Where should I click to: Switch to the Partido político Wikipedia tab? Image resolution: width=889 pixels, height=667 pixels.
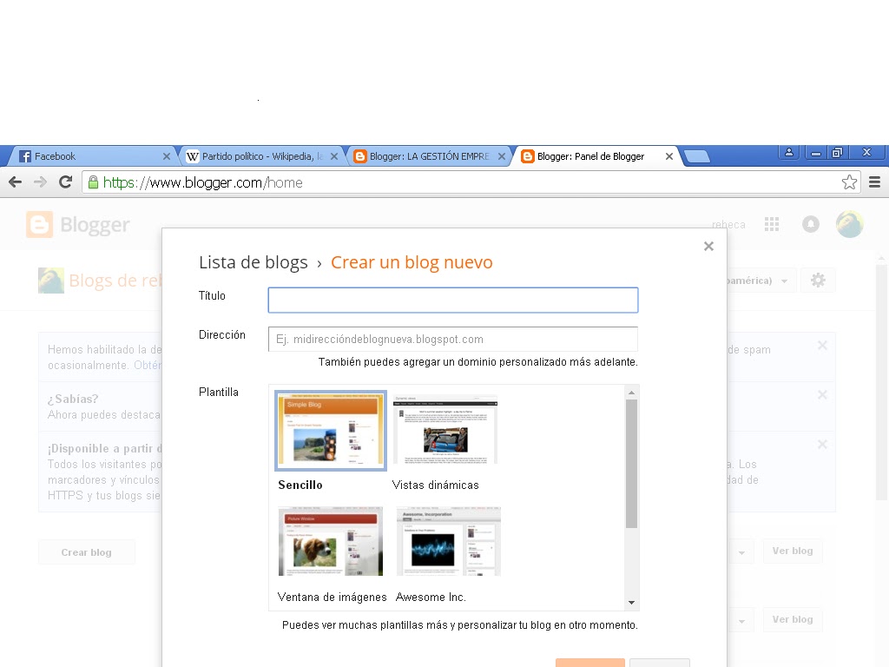pyautogui.click(x=260, y=156)
